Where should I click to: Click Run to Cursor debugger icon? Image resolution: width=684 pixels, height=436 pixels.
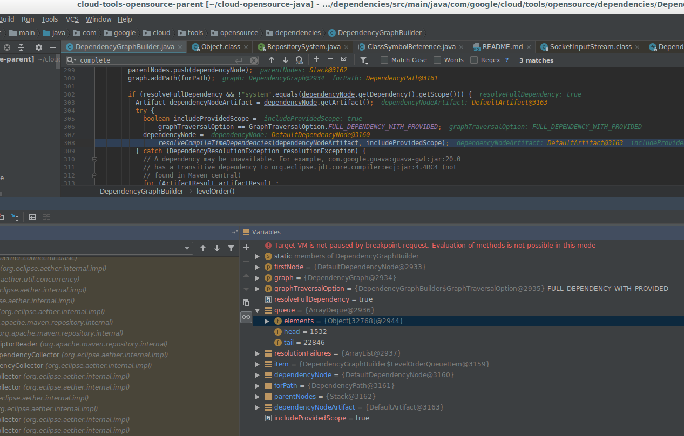click(x=15, y=217)
